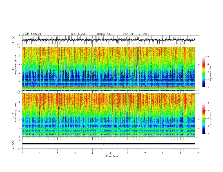This screenshot has width=223, height=172.
Task: Click the 'ch.3(V)' axis label
Action: (14, 144)
